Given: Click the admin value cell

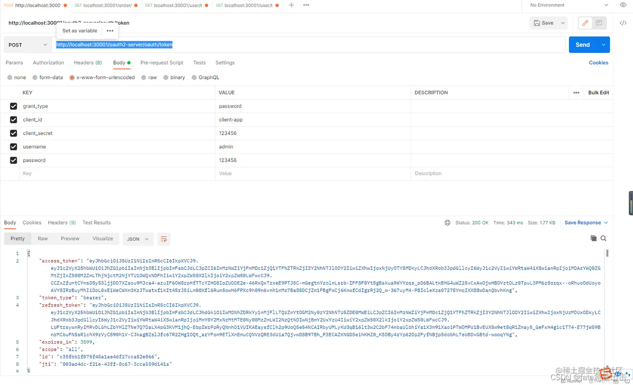Looking at the screenshot, I should coord(313,147).
